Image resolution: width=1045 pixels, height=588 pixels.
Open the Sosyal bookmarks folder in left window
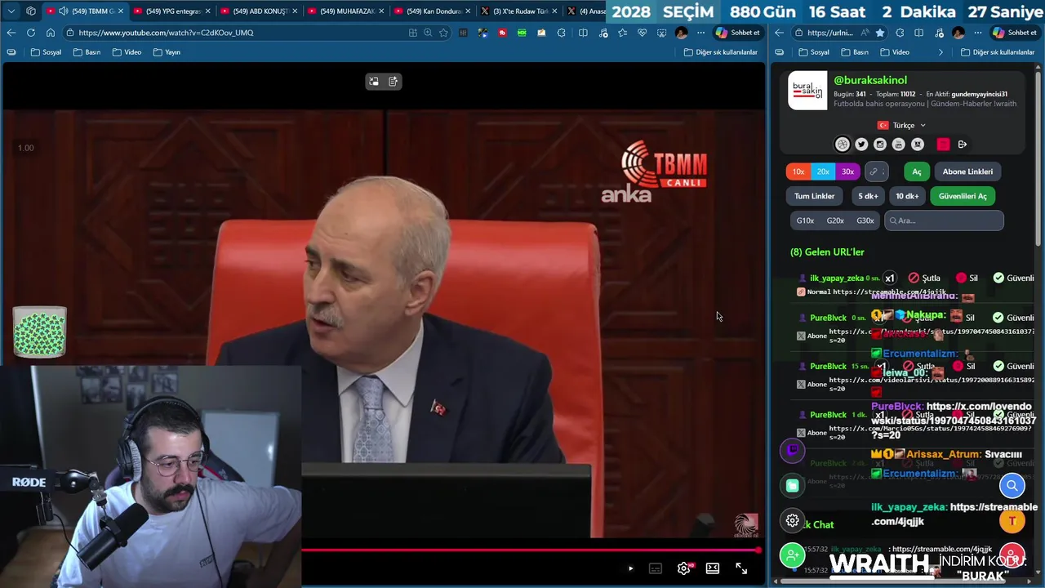[x=46, y=52]
